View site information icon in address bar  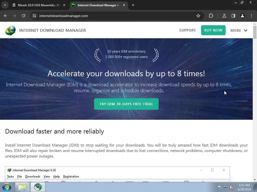pyautogui.click(x=34, y=16)
